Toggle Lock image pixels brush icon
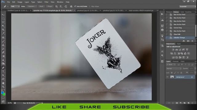Screen dimensions: 197x110 (175, 73)
